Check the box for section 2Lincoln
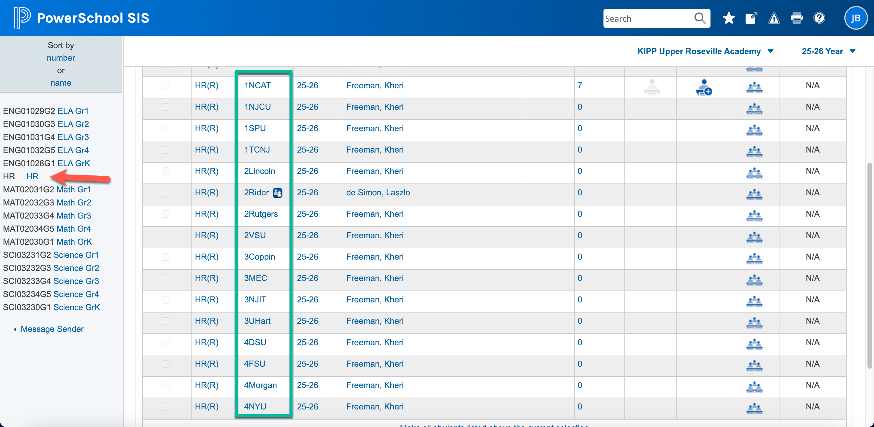 click(166, 171)
